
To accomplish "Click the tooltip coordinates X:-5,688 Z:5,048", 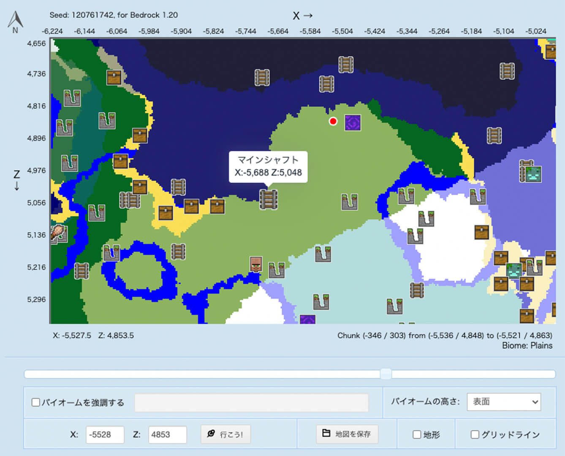I will point(268,172).
